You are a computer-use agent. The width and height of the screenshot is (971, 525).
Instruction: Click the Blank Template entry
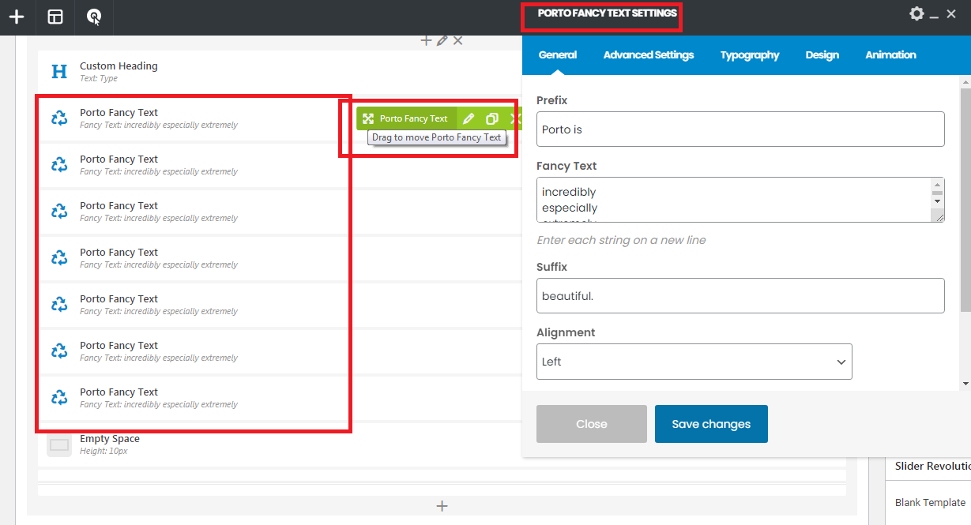[x=930, y=502]
